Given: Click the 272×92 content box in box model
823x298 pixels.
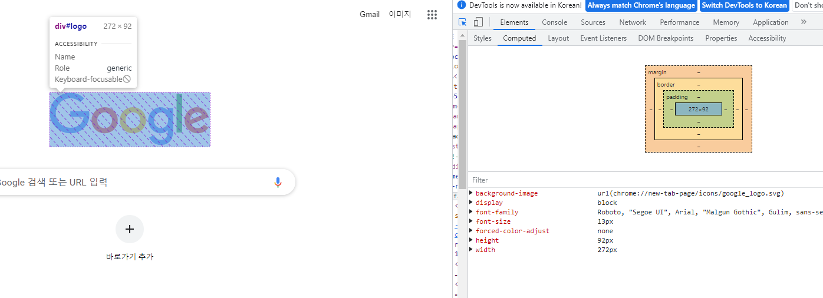Looking at the screenshot, I should 698,109.
